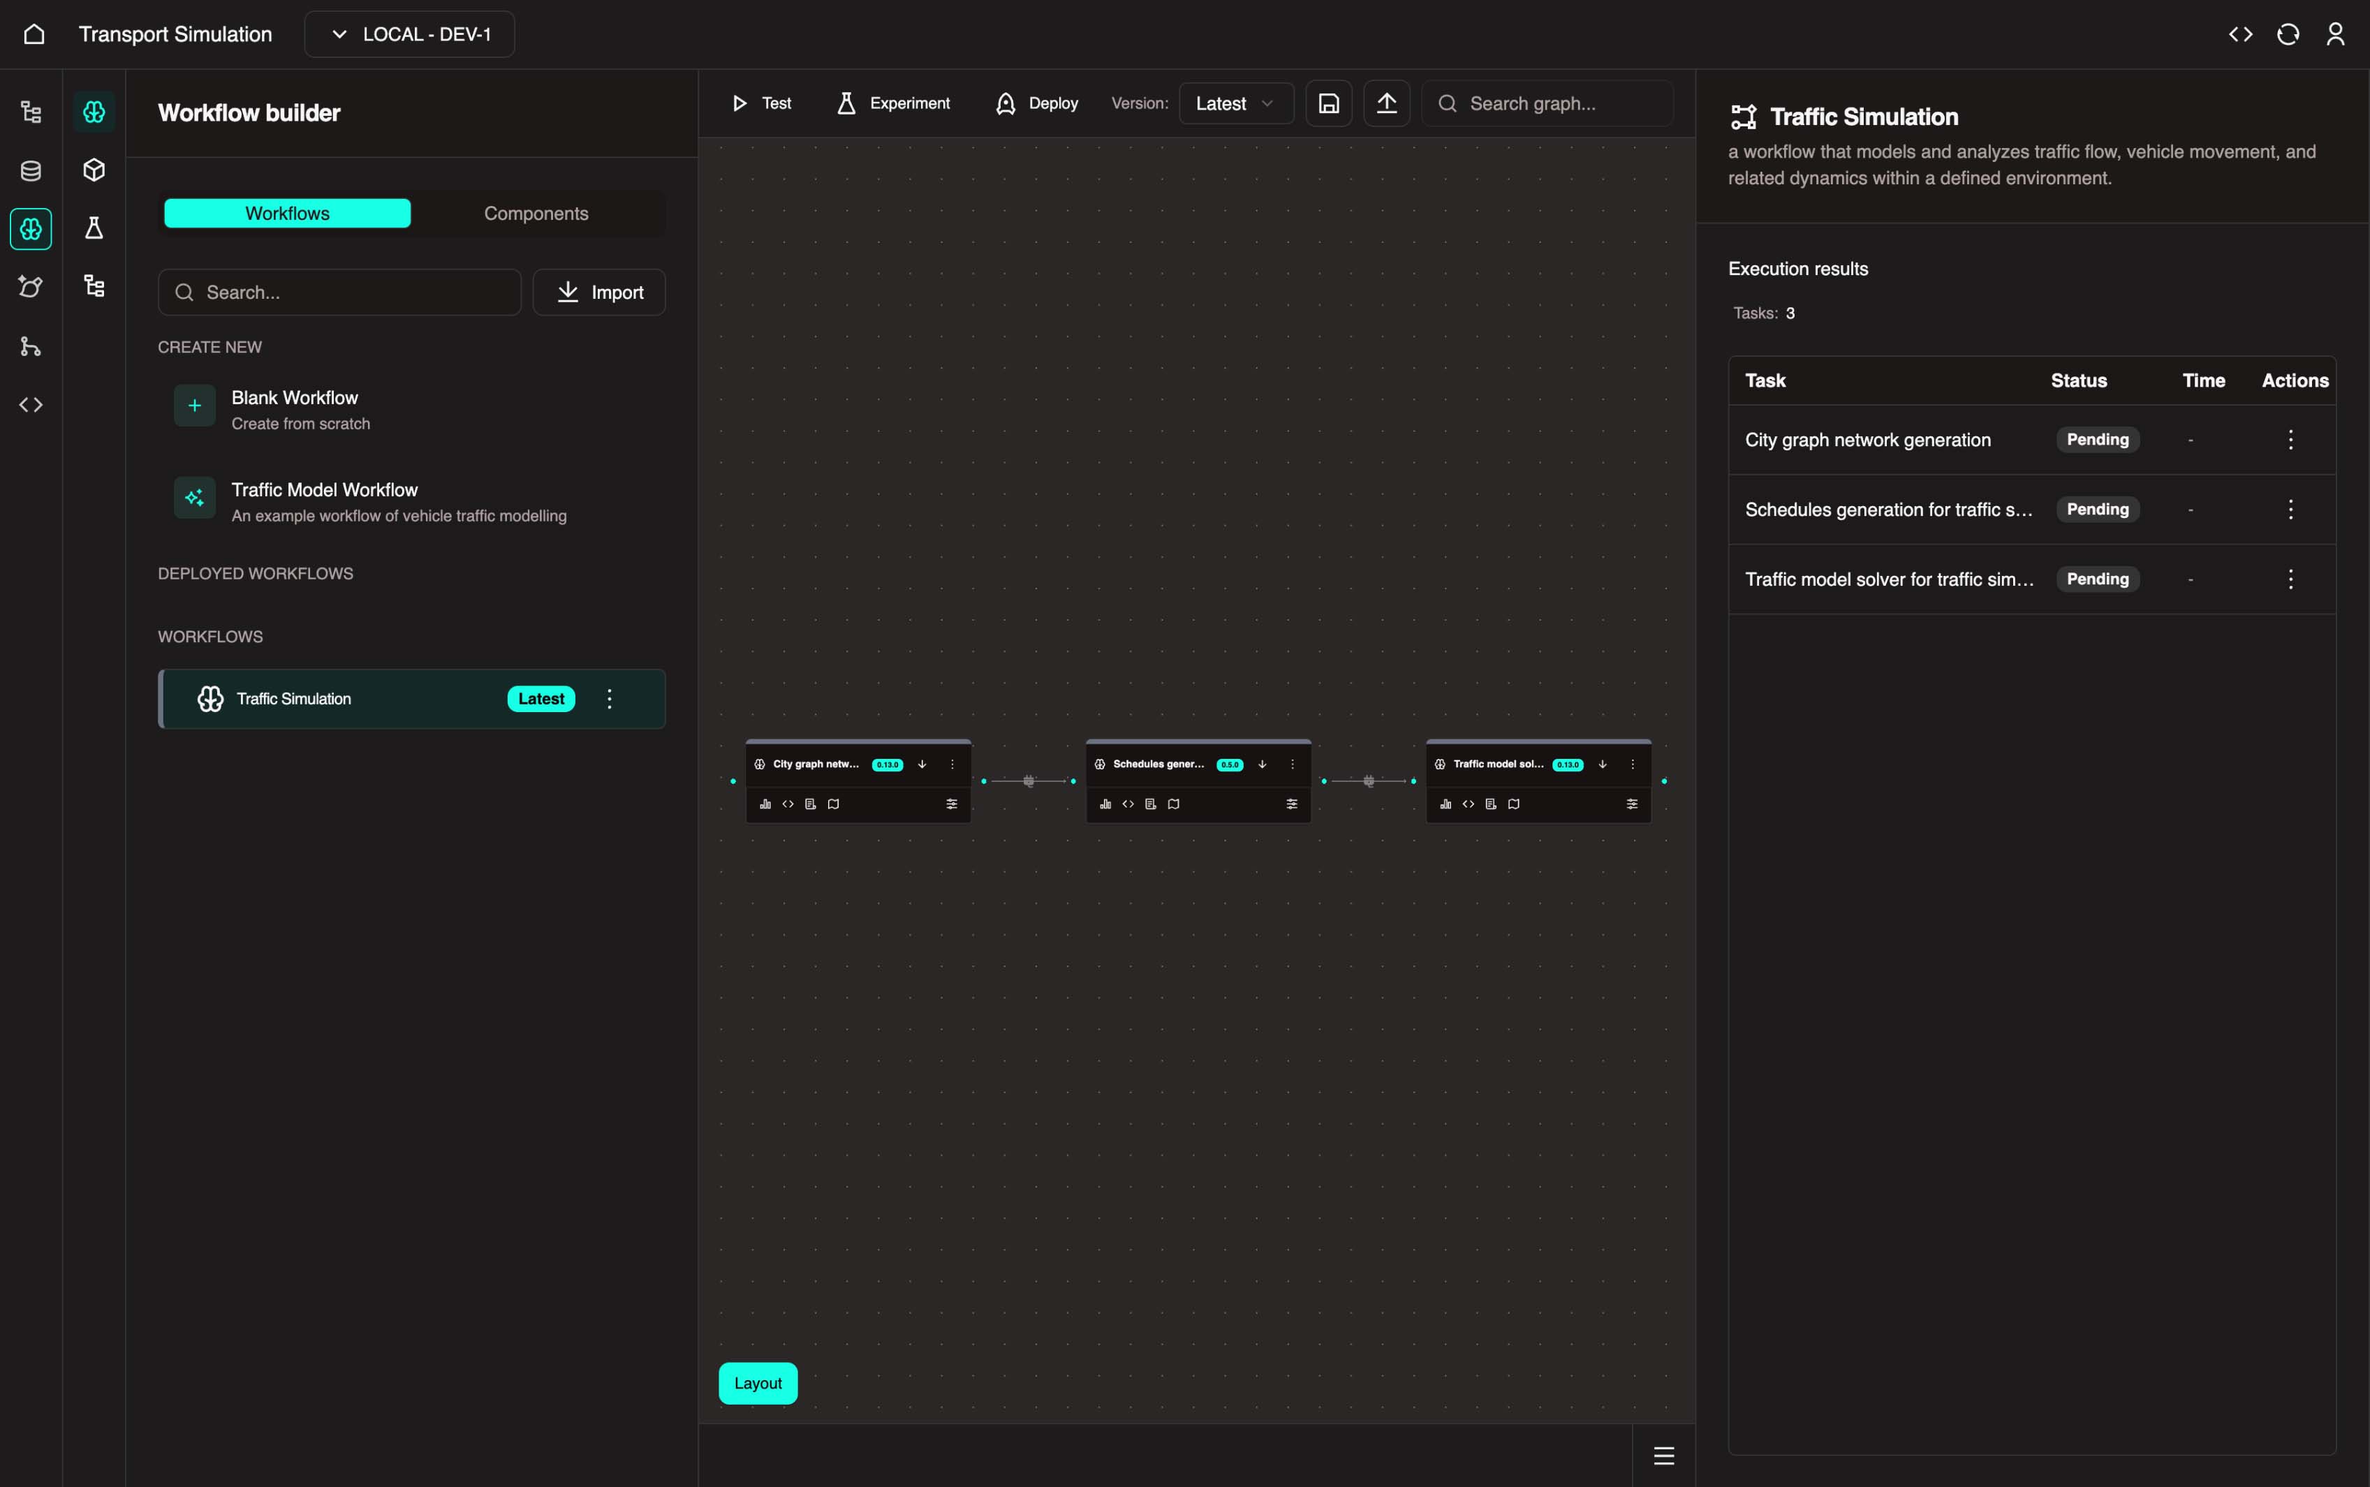Open chart metrics icon on City graph node
Image resolution: width=2370 pixels, height=1487 pixels.
(x=765, y=804)
